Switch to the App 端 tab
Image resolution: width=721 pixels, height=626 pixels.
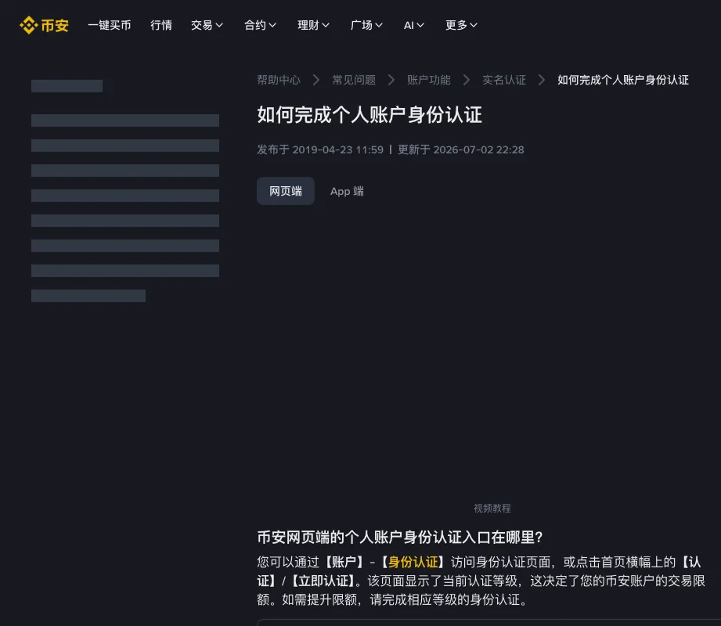[347, 191]
